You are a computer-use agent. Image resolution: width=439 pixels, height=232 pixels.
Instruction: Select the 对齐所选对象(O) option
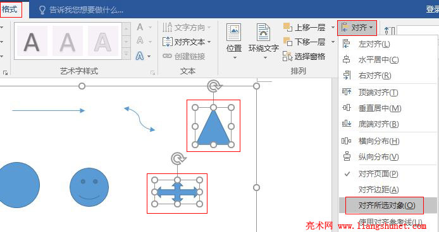(x=387, y=206)
